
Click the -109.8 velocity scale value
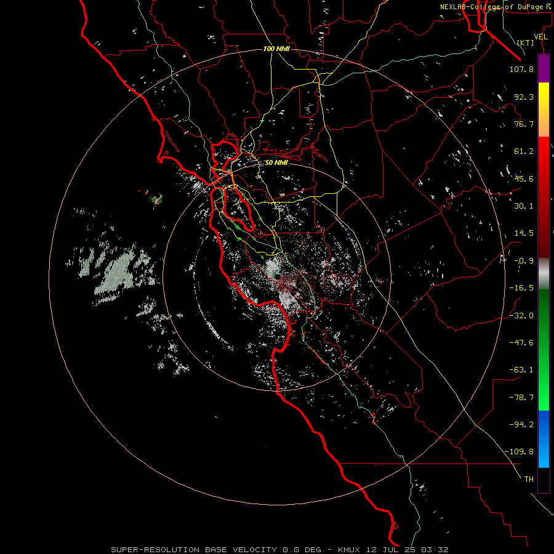(x=520, y=452)
